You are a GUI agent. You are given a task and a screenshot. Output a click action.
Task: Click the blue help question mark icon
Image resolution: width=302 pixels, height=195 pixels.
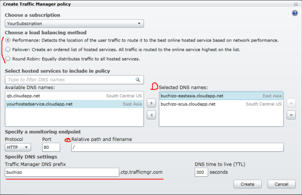click(x=295, y=13)
